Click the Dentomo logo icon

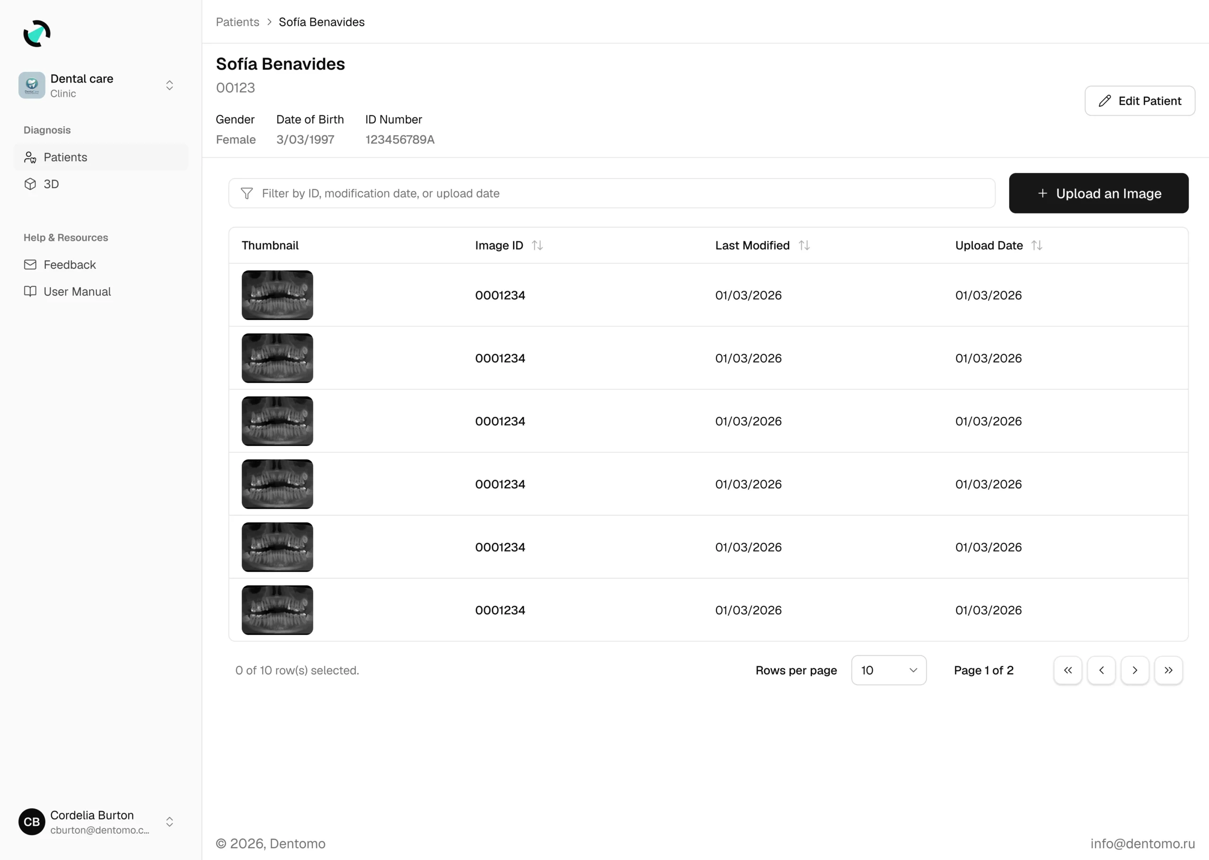point(36,34)
